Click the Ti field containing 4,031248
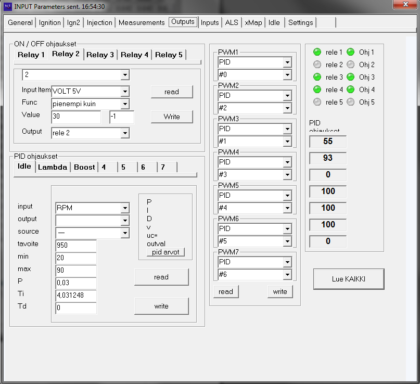420x384 pixels. pos(76,296)
